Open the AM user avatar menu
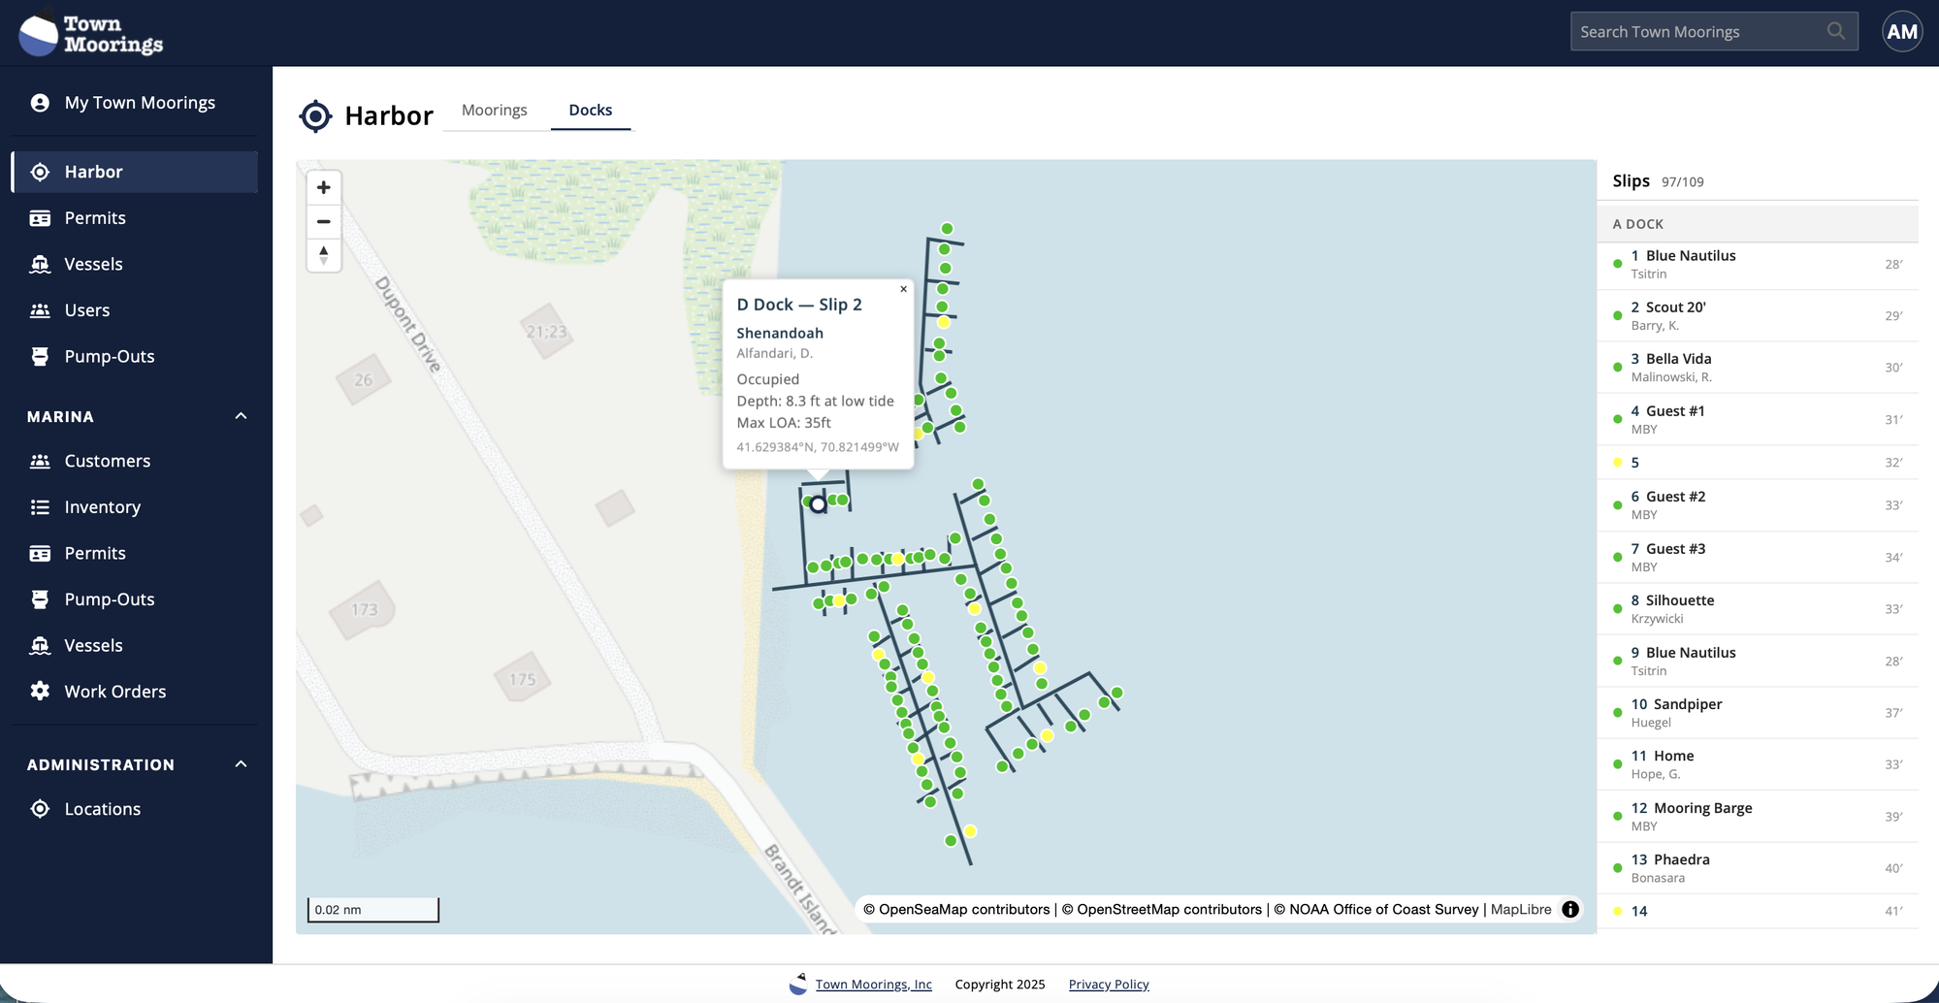Viewport: 1939px width, 1003px height. click(x=1901, y=32)
